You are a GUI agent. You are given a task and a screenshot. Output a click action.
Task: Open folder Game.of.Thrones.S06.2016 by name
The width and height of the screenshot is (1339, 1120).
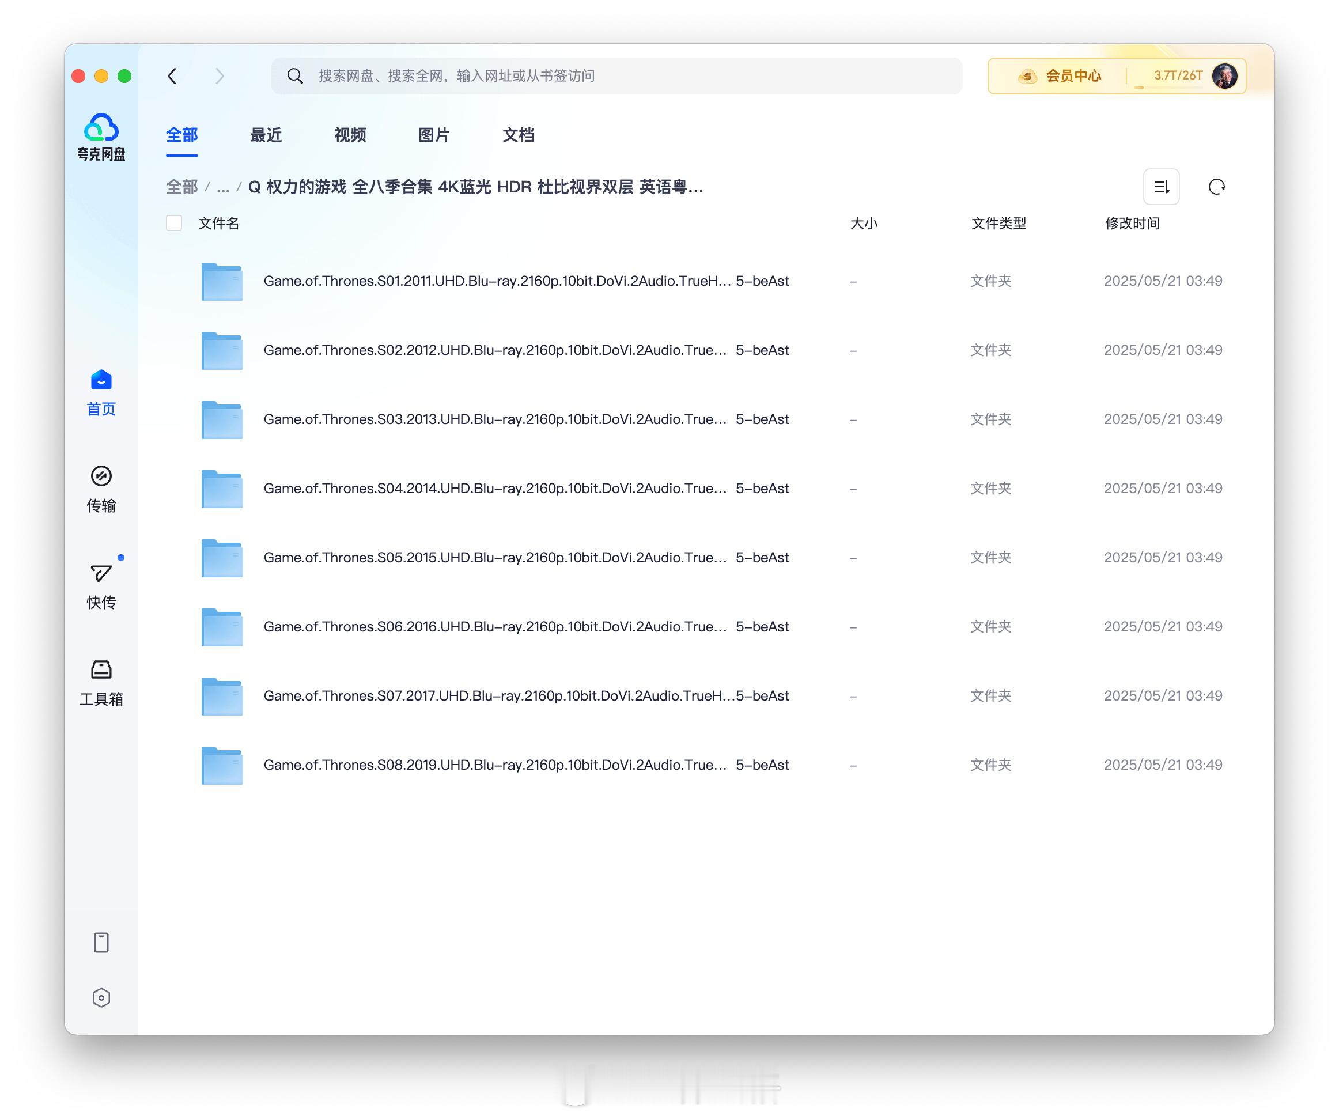point(526,627)
